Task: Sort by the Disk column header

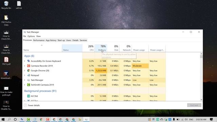Action: click(x=113, y=48)
